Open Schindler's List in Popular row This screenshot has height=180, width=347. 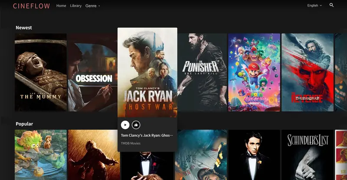308,155
